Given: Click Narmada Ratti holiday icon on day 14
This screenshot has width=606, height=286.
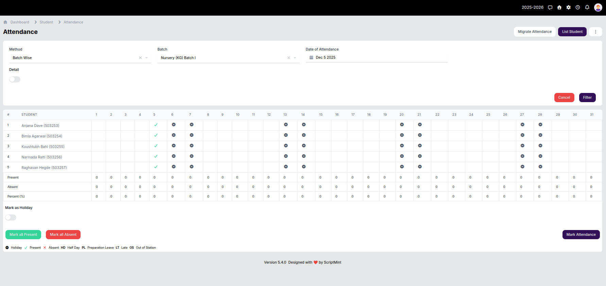Looking at the screenshot, I should [x=304, y=156].
